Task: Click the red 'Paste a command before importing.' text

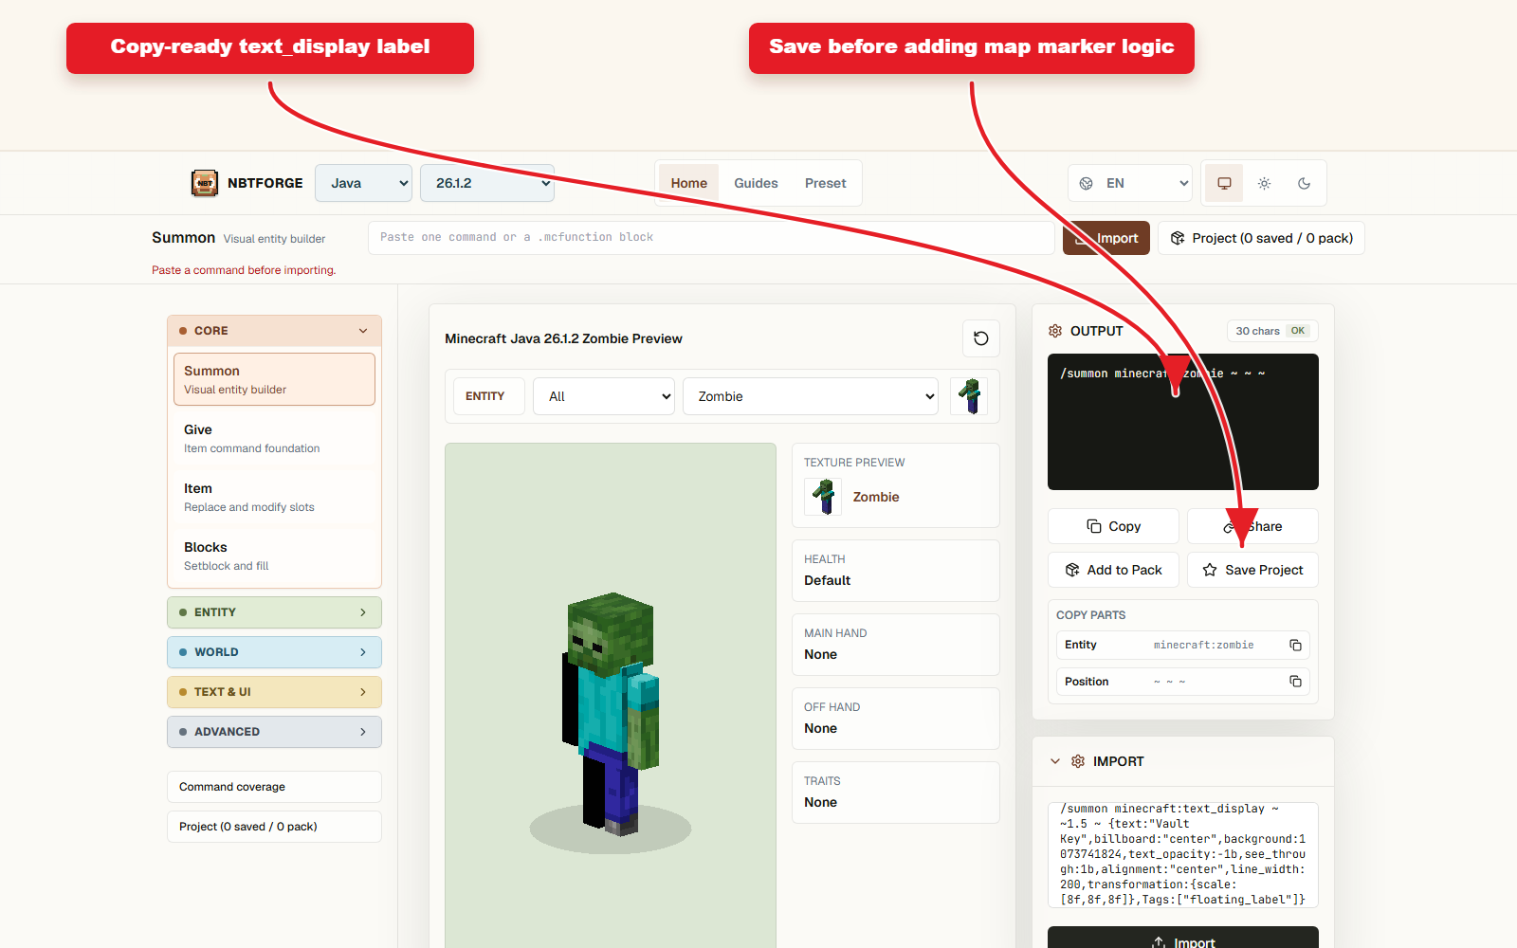Action: [x=244, y=270]
